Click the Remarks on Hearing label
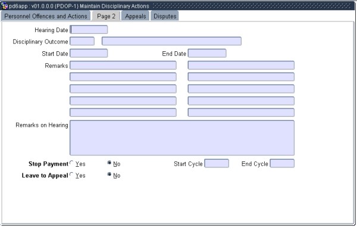 (x=42, y=125)
